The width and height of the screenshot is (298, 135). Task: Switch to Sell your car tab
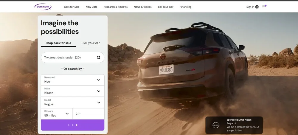91,43
